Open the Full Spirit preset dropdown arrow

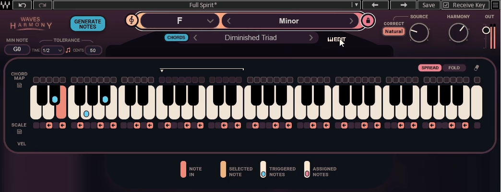pyautogui.click(x=356, y=5)
